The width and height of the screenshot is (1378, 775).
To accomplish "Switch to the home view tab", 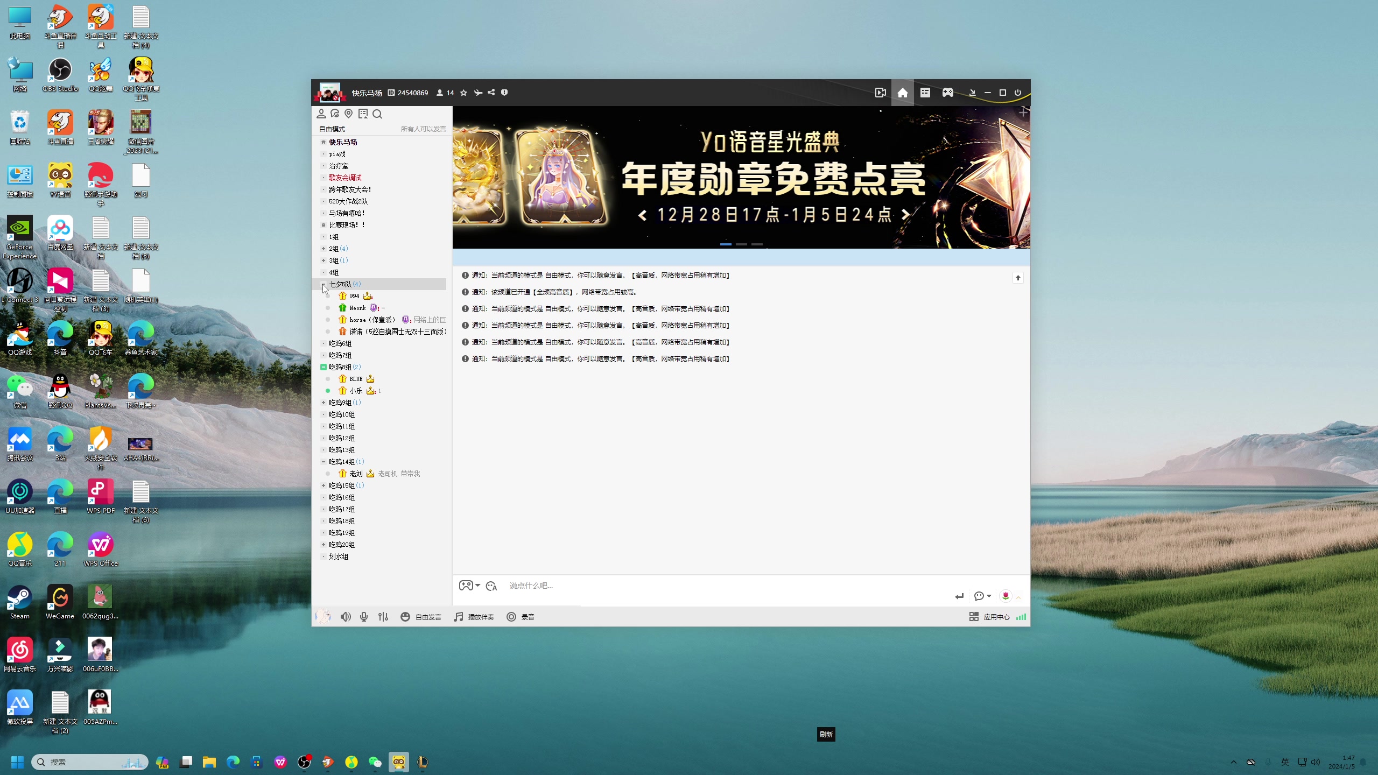I will (903, 92).
